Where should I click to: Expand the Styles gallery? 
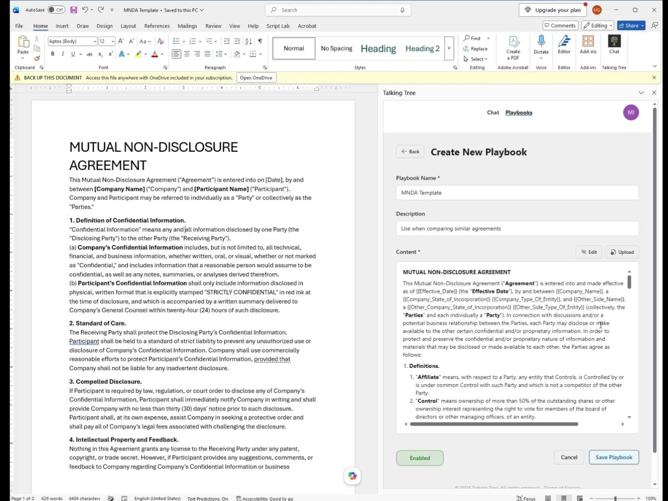click(x=449, y=48)
